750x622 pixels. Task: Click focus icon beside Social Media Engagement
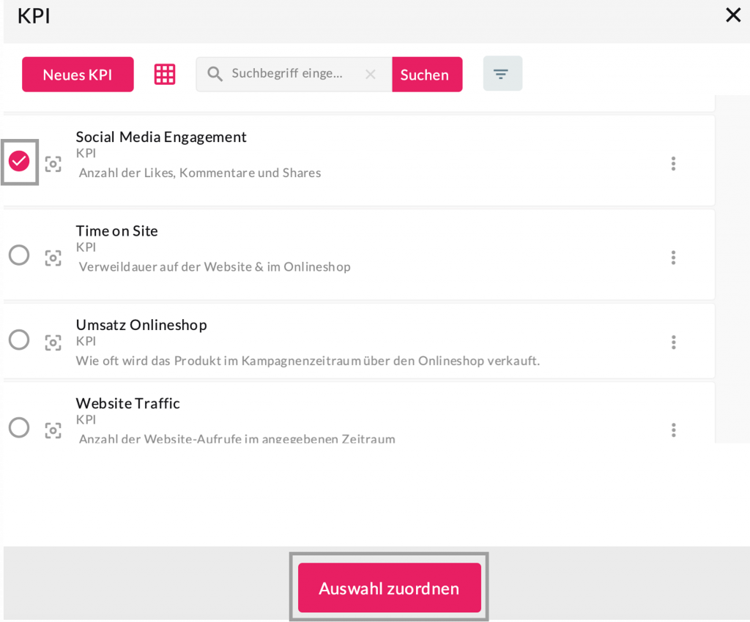click(x=53, y=164)
